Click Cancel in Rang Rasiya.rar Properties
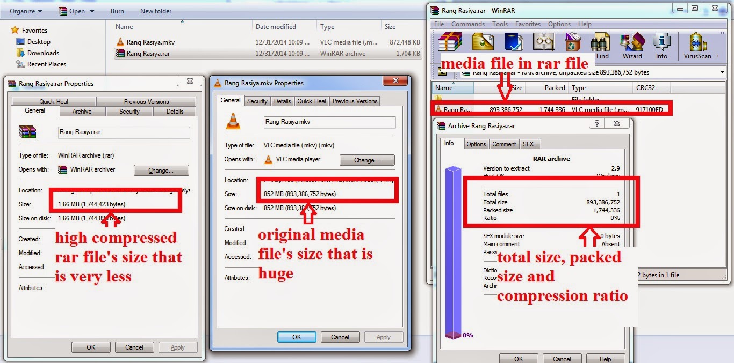This screenshot has width=734, height=363. (x=134, y=347)
